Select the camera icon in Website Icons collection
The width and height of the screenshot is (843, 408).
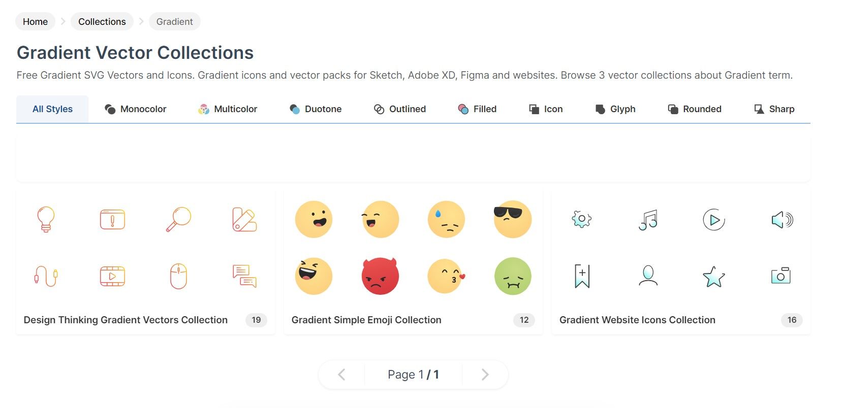pyautogui.click(x=781, y=276)
